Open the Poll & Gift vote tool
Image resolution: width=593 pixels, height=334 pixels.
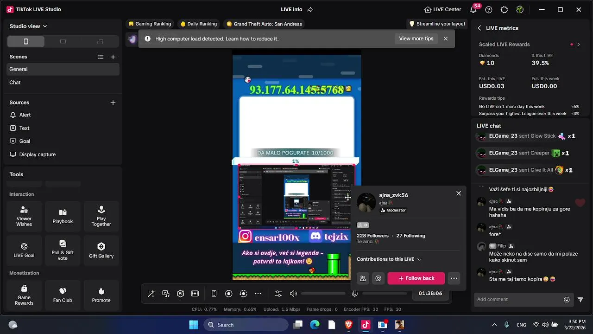click(x=63, y=250)
